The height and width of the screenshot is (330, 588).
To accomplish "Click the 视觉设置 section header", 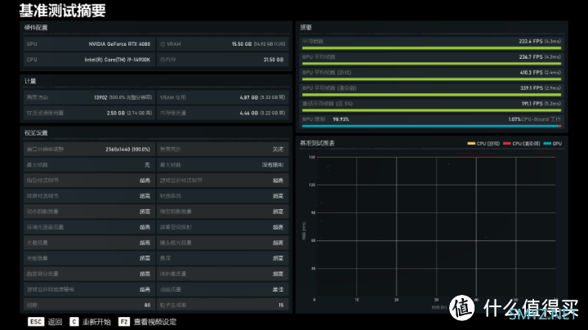I will [36, 133].
